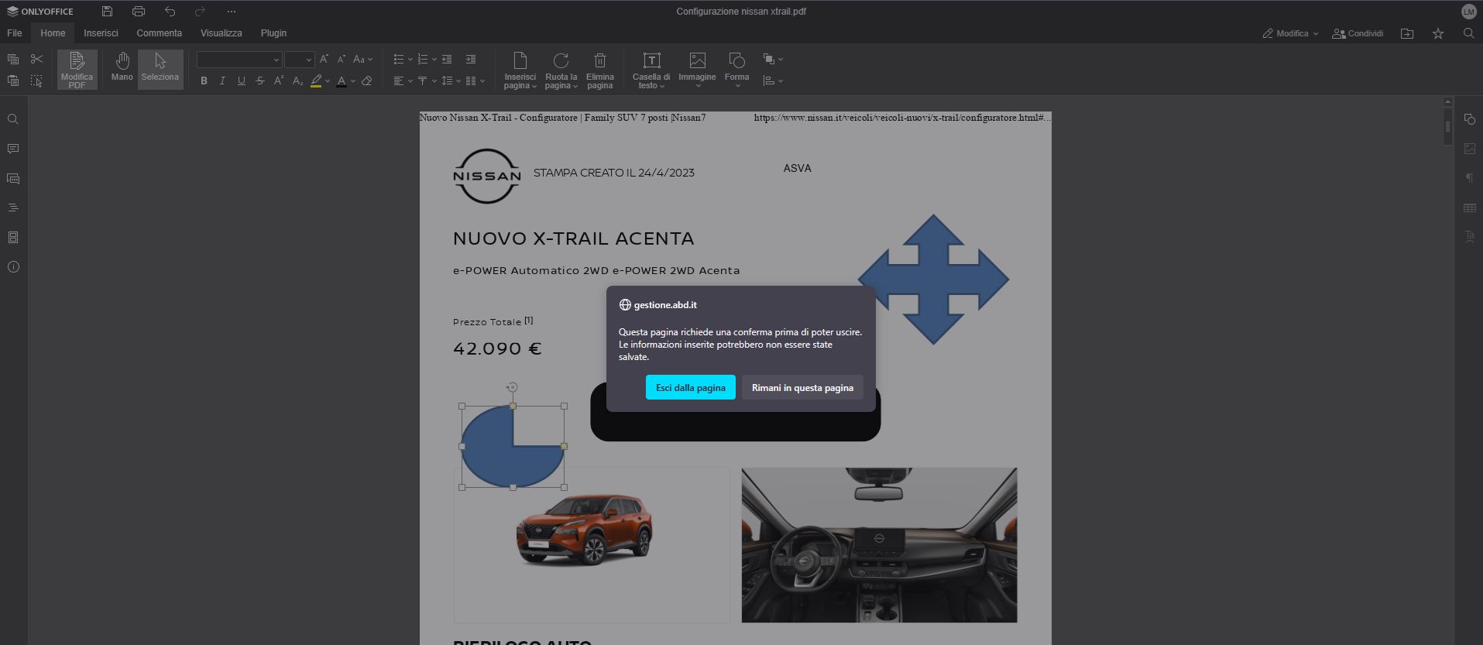
Task: Click Esci dalla pagina button
Action: (x=691, y=387)
